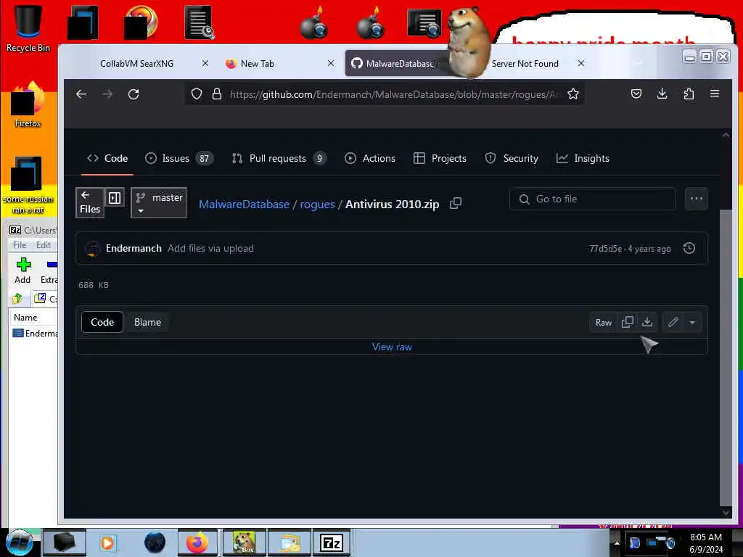Image resolution: width=743 pixels, height=557 pixels.
Task: Click the Raw button
Action: click(x=603, y=323)
